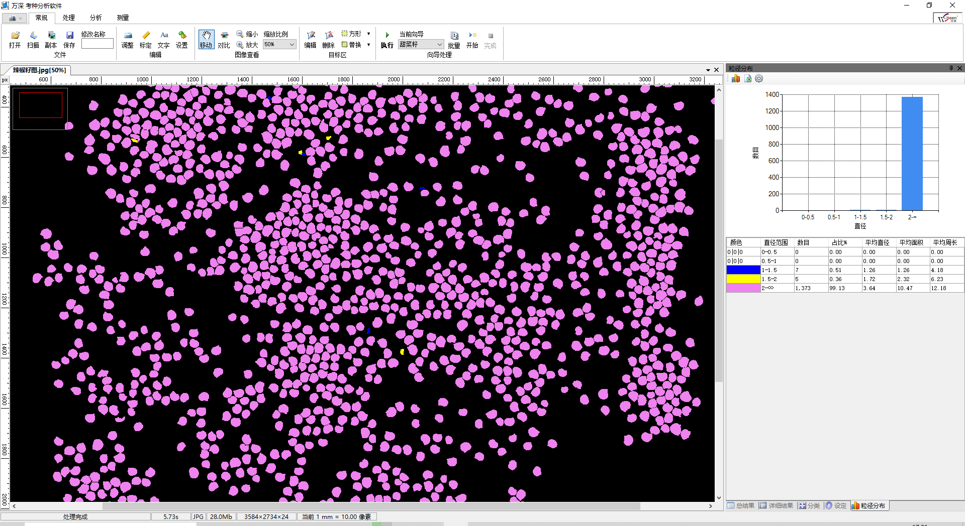Click the 扫描 (Scan) icon
Screen dimensions: 965x526
coord(33,36)
